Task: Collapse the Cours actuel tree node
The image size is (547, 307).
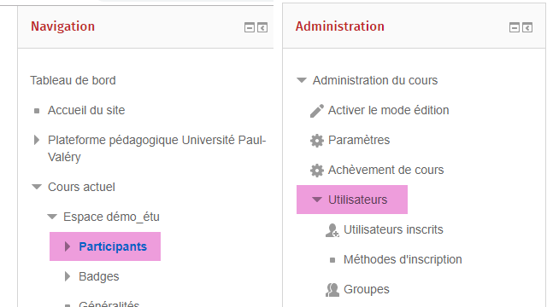Action: pyautogui.click(x=37, y=187)
